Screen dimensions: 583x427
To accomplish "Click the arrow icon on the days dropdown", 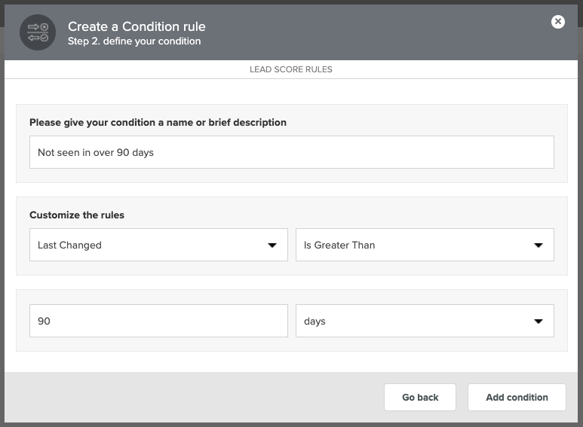I will point(538,321).
